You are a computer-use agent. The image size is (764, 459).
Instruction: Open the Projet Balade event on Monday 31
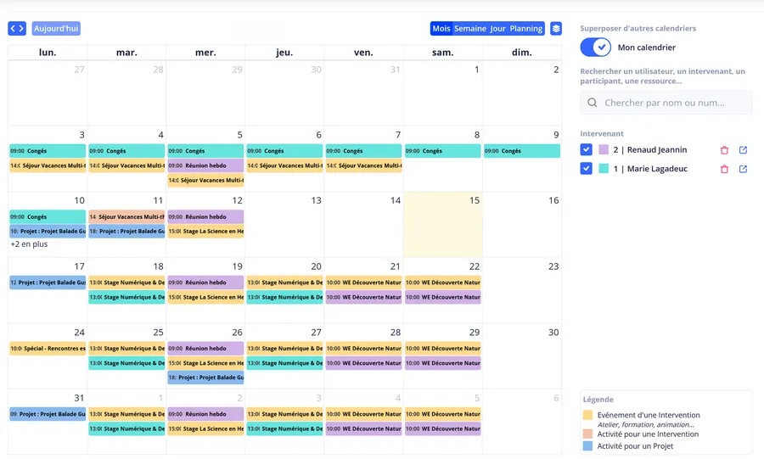(x=48, y=414)
